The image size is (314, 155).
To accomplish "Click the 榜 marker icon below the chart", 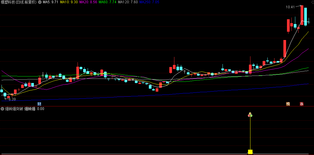I will (x=288, y=104).
